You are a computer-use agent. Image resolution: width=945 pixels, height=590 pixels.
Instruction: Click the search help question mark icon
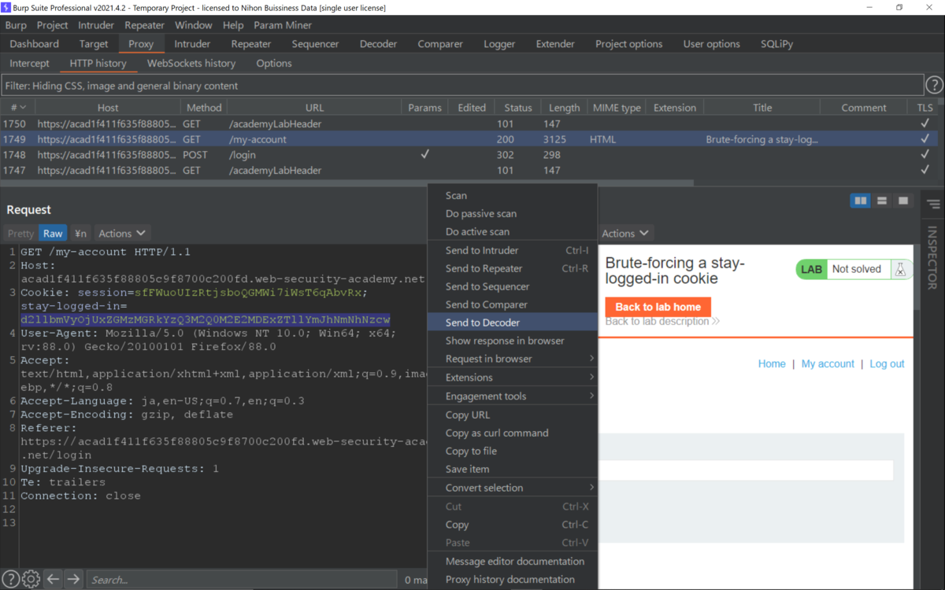10,579
